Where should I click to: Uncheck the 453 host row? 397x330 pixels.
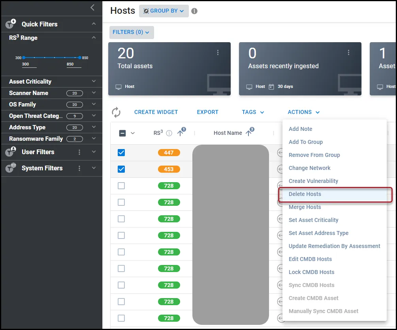(121, 169)
